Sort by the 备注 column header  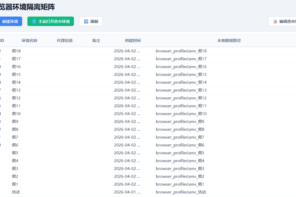tap(96, 41)
